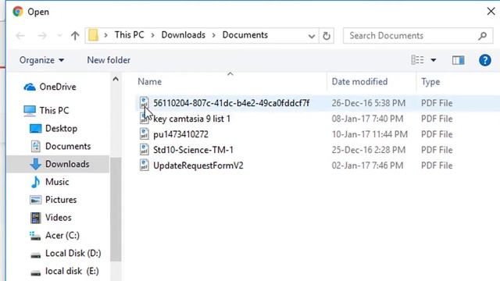Open Videos in the navigation pane
This screenshot has height=281, width=500.
click(x=59, y=218)
